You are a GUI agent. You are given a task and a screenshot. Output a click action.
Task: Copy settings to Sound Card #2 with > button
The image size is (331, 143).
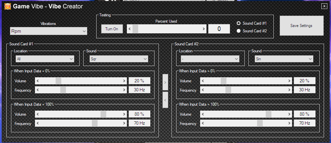tap(165, 82)
